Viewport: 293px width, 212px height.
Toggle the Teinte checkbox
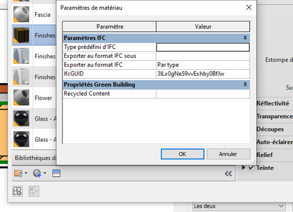click(251, 168)
